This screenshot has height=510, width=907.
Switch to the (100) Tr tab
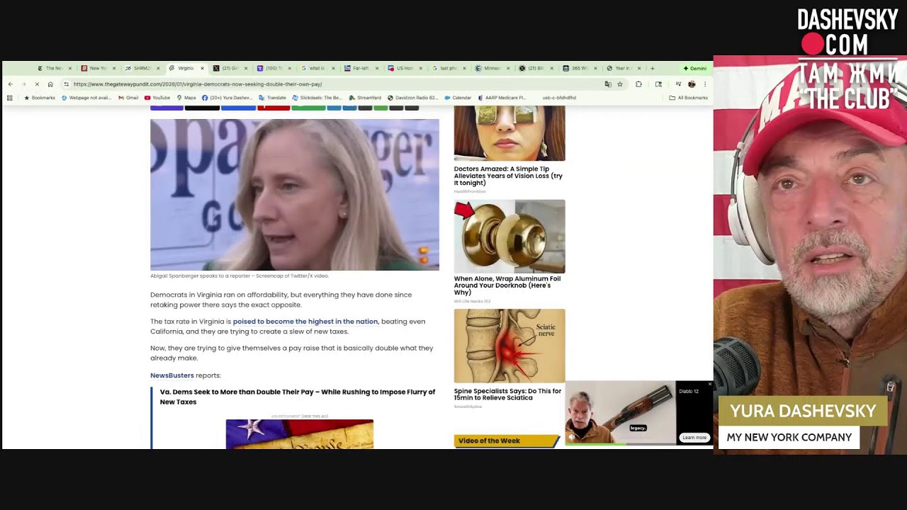click(275, 69)
